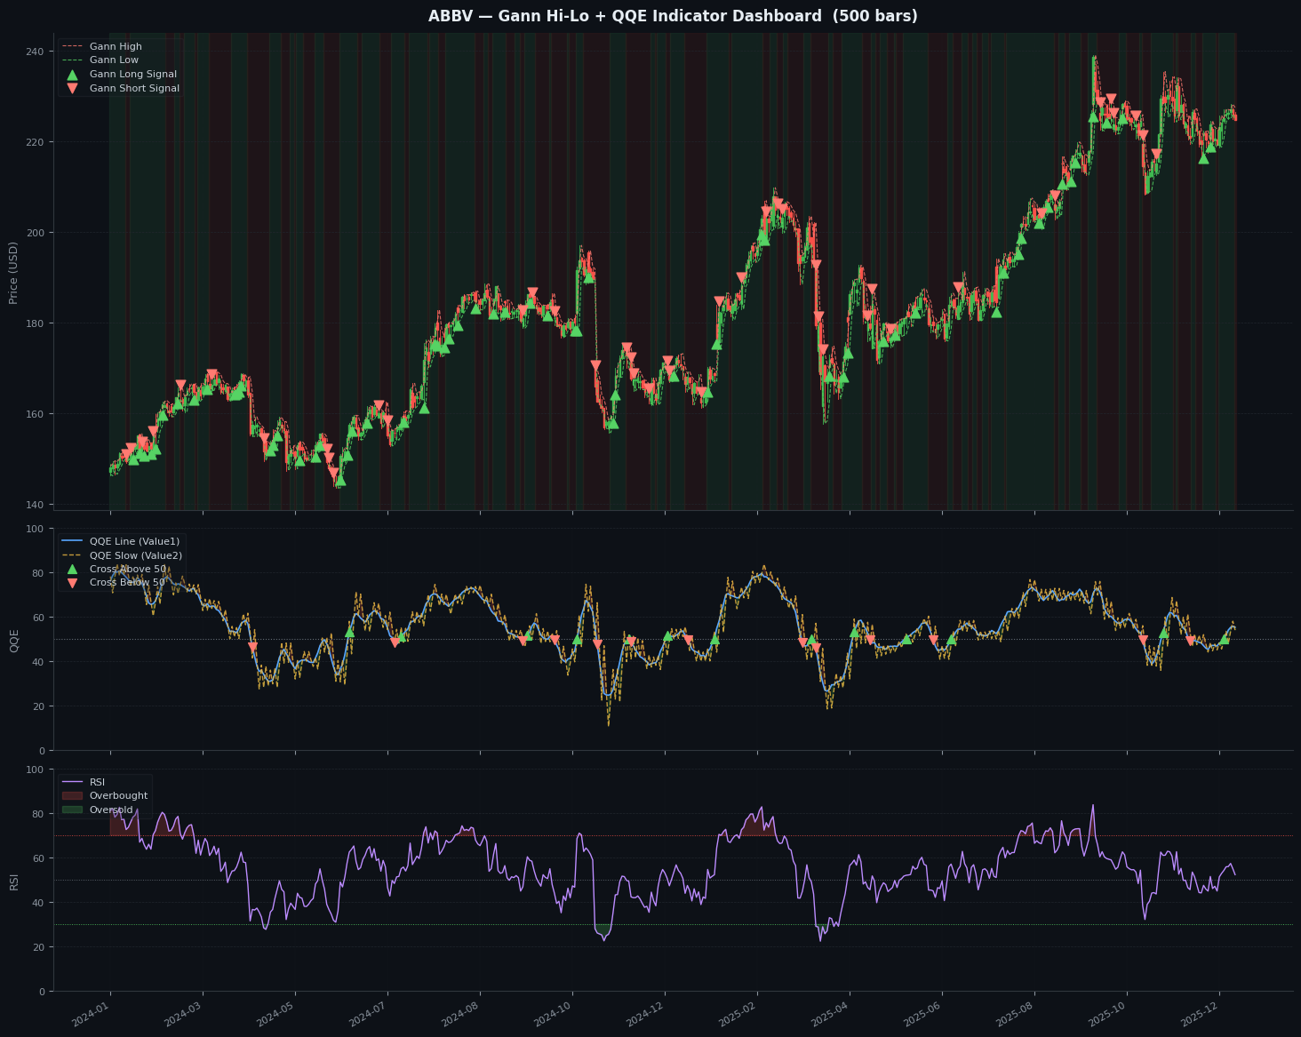The height and width of the screenshot is (1037, 1301).
Task: Click the 2025-04 date tick label
Action: click(x=829, y=1015)
